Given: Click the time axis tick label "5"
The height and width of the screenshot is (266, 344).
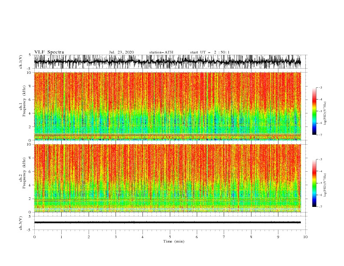Looking at the screenshot, I should click(x=170, y=237).
